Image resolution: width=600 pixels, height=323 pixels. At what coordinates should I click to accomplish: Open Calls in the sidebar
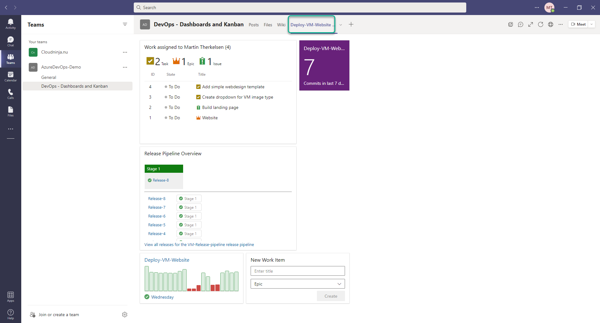(11, 94)
